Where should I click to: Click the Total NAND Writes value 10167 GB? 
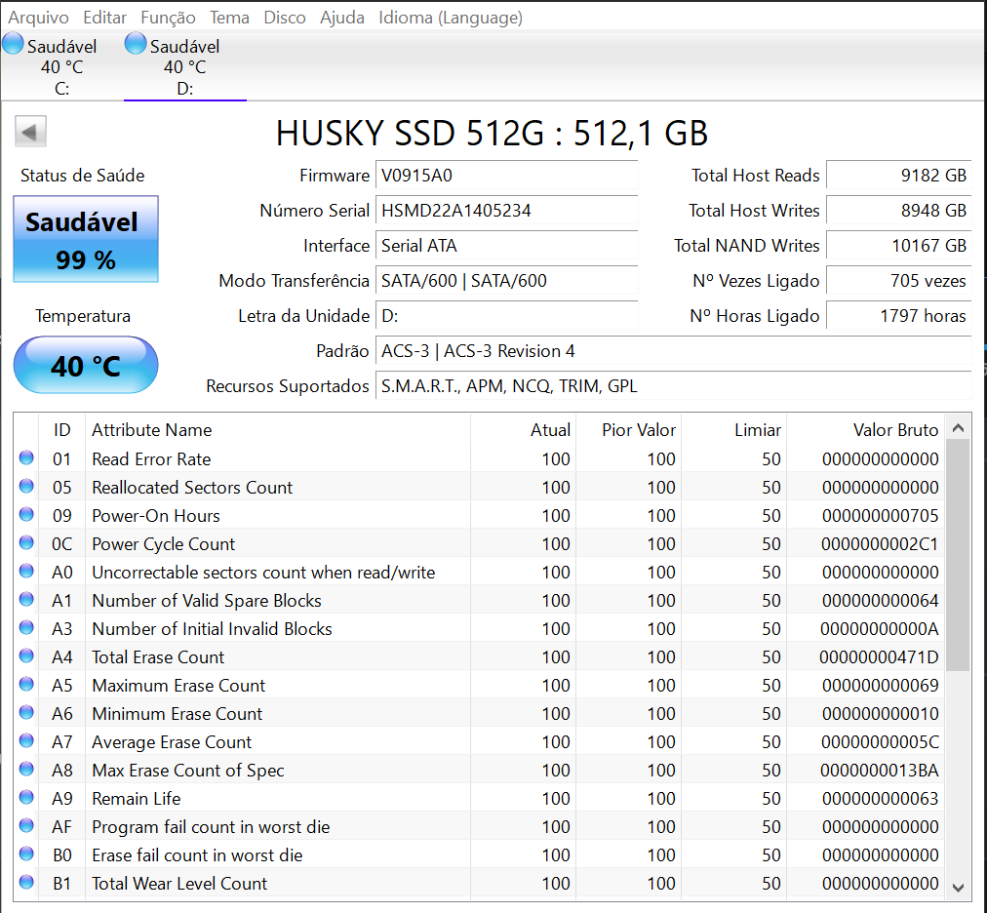[x=899, y=246]
